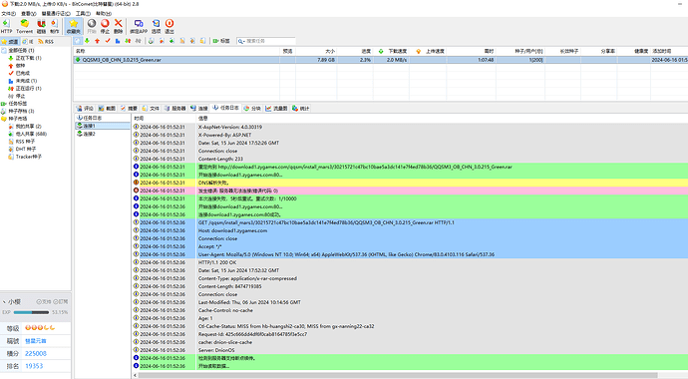Open Options (选项) from the toolbar
688x379 pixels.
click(x=156, y=26)
